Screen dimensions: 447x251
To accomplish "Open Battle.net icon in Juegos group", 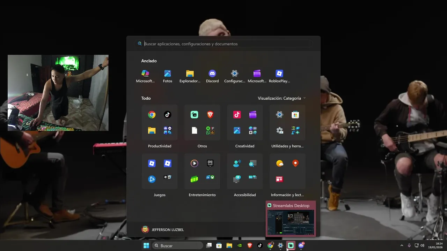I will (152, 179).
